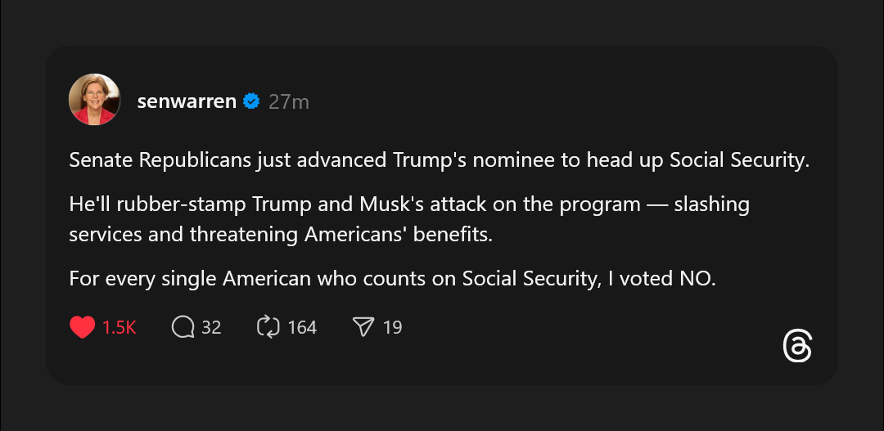Click the sentence "For every single American"
The image size is (884, 431).
(392, 277)
